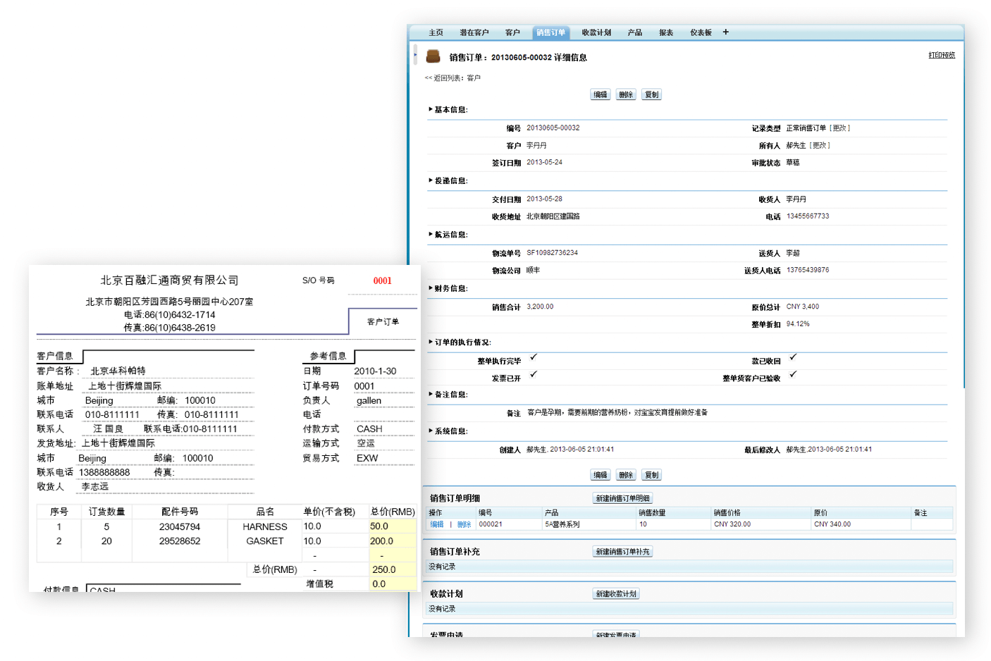The width and height of the screenshot is (991, 661).
Task: Click the red S/O number 0001 in order form
Action: tap(383, 280)
